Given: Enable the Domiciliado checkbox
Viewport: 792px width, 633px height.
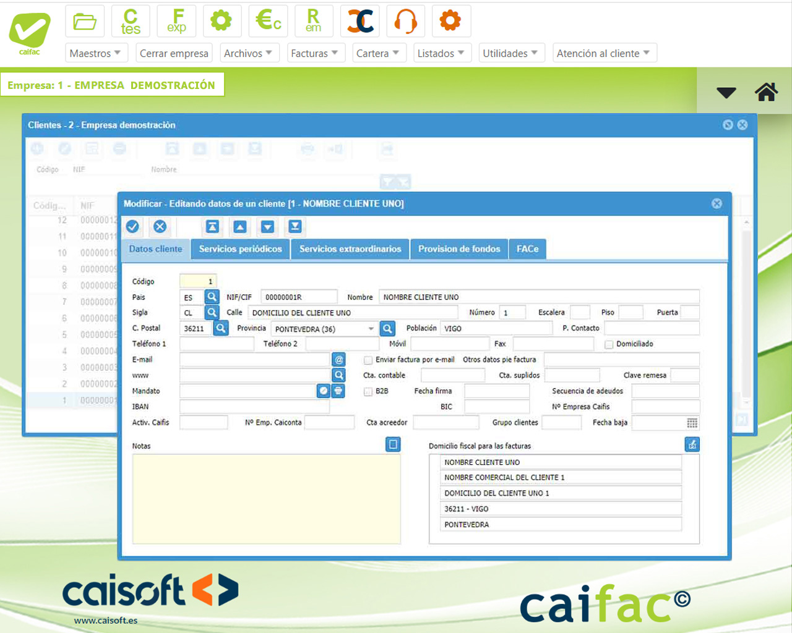Looking at the screenshot, I should (609, 344).
